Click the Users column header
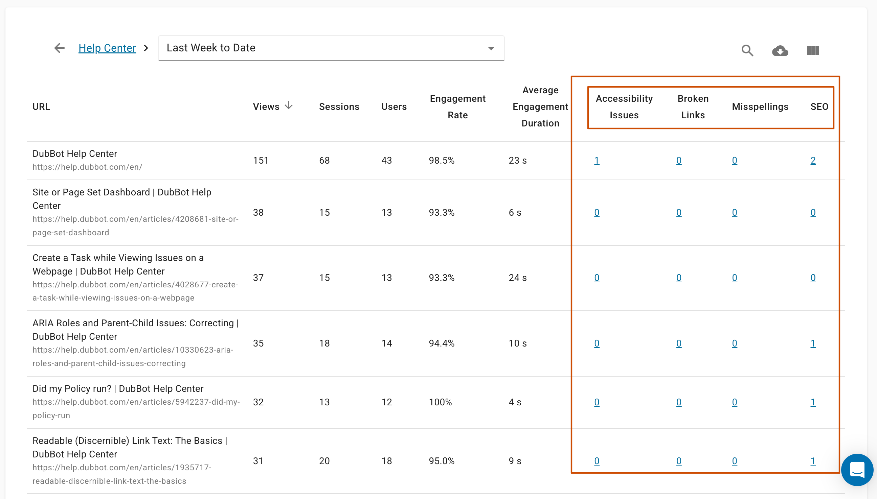 point(394,106)
